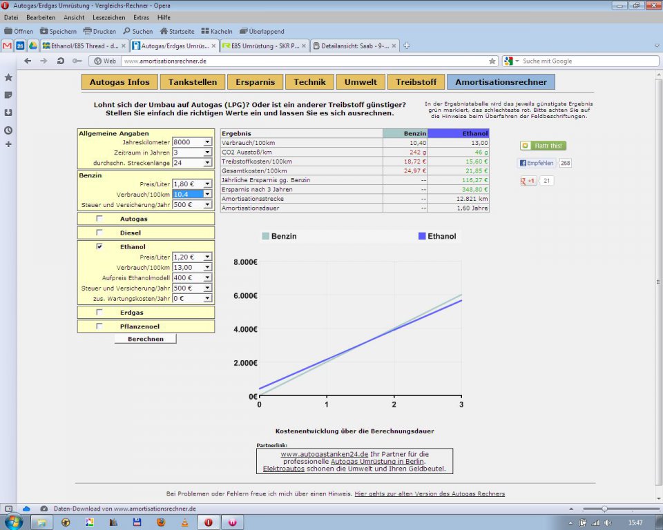Open a new tab with plus icon
663x530 pixels.
tap(407, 46)
